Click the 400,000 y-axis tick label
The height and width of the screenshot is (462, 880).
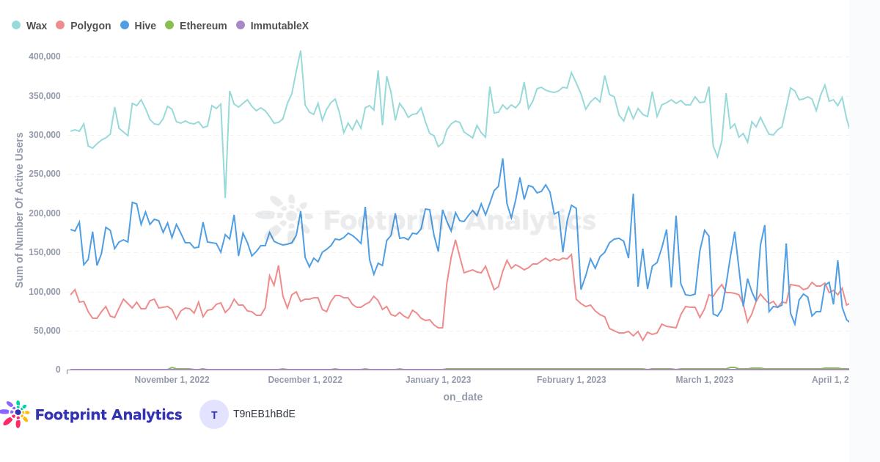45,56
